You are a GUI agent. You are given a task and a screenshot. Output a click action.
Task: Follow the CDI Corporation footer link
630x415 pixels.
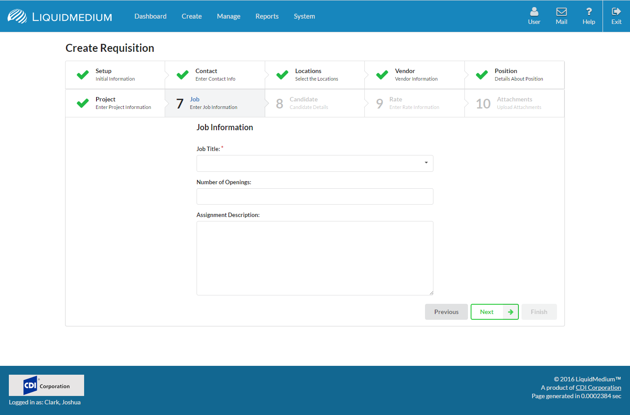[598, 388]
